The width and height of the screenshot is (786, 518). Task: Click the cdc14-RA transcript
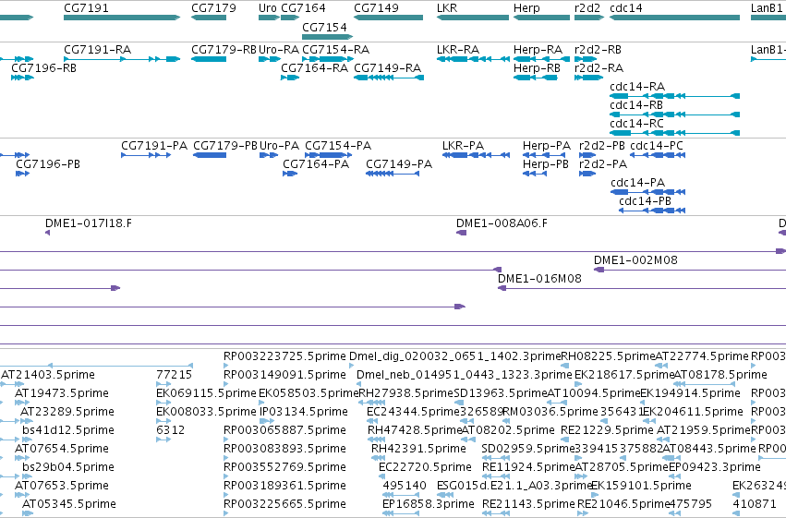pyautogui.click(x=675, y=96)
